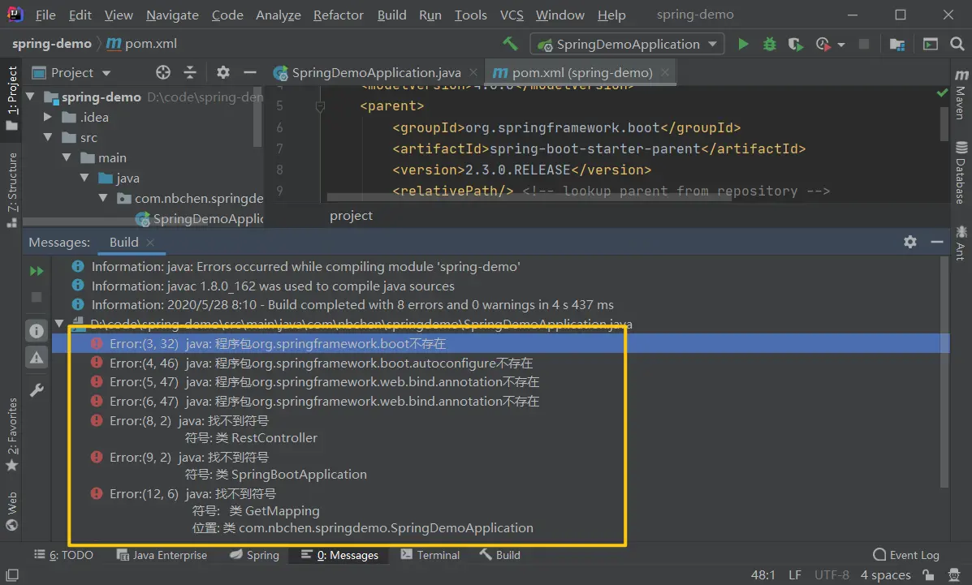Hide the Messages tool window

click(937, 242)
